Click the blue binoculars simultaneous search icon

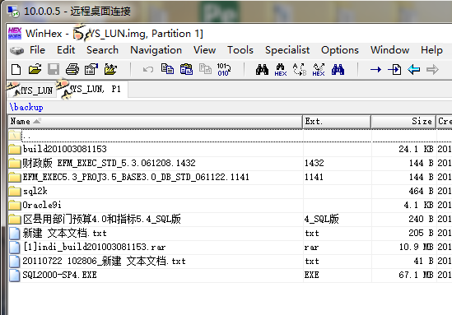(338, 69)
